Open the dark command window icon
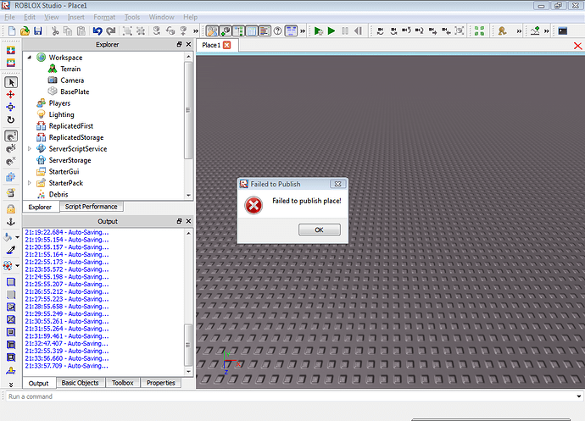Image resolution: width=585 pixels, height=421 pixels. pyautogui.click(x=563, y=31)
